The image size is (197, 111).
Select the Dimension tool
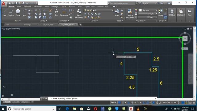64,13
